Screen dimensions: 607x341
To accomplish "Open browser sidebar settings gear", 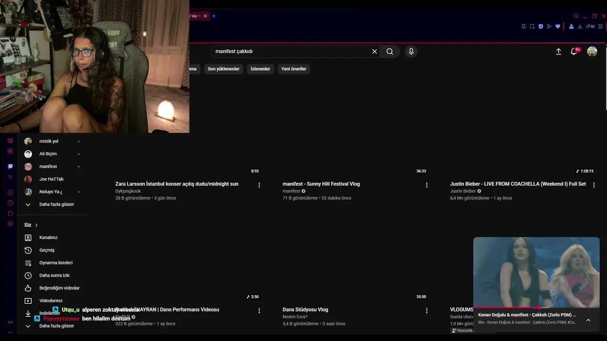I will pos(10,224).
